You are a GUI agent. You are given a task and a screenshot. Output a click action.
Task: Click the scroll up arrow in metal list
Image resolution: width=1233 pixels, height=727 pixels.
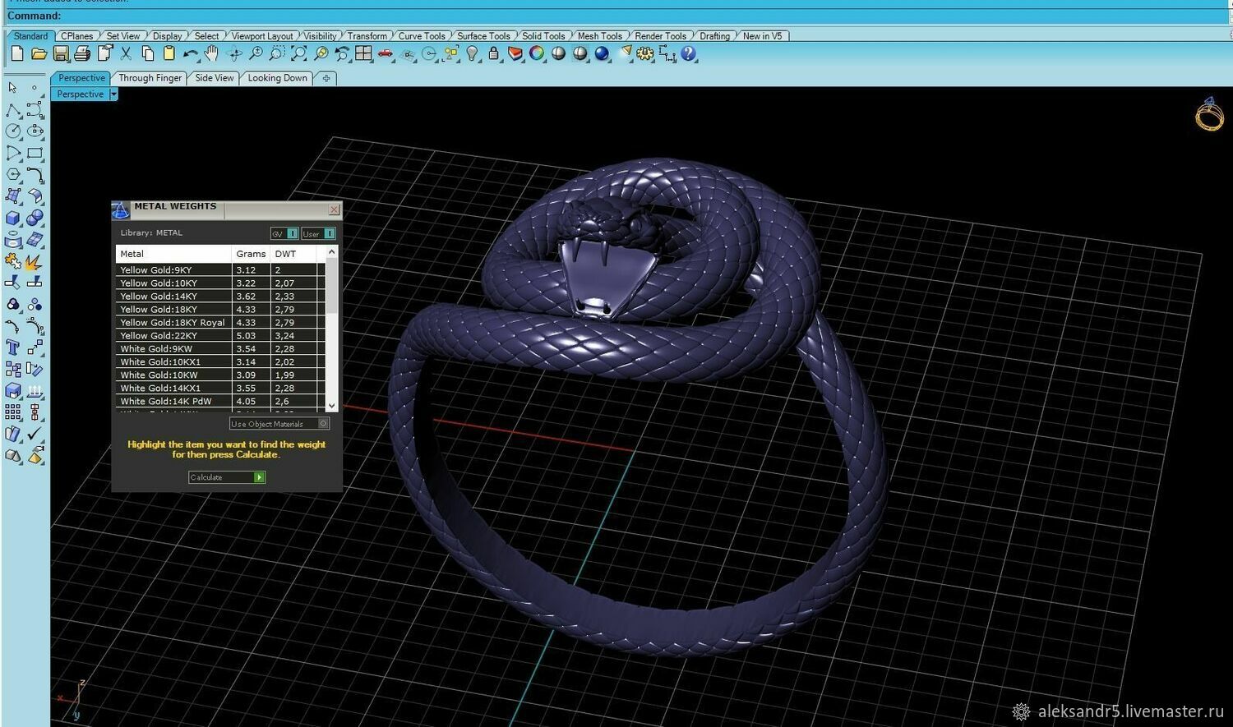click(x=331, y=252)
